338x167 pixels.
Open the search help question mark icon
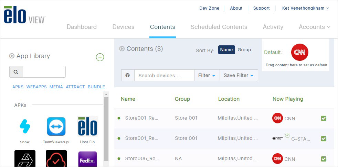(128, 75)
